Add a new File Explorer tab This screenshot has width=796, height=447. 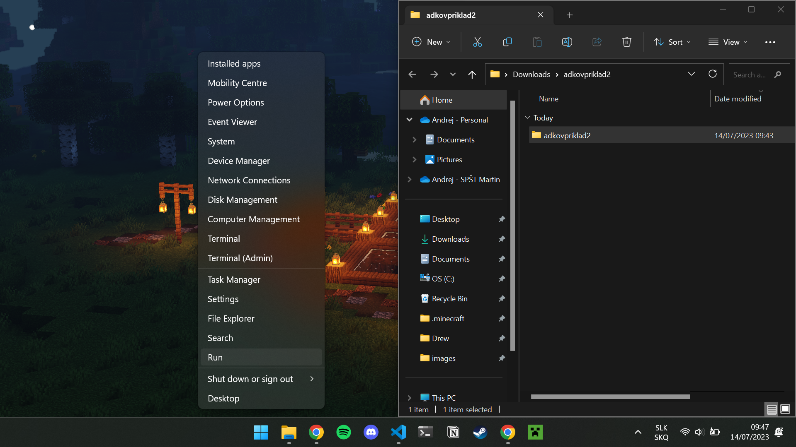pyautogui.click(x=570, y=15)
